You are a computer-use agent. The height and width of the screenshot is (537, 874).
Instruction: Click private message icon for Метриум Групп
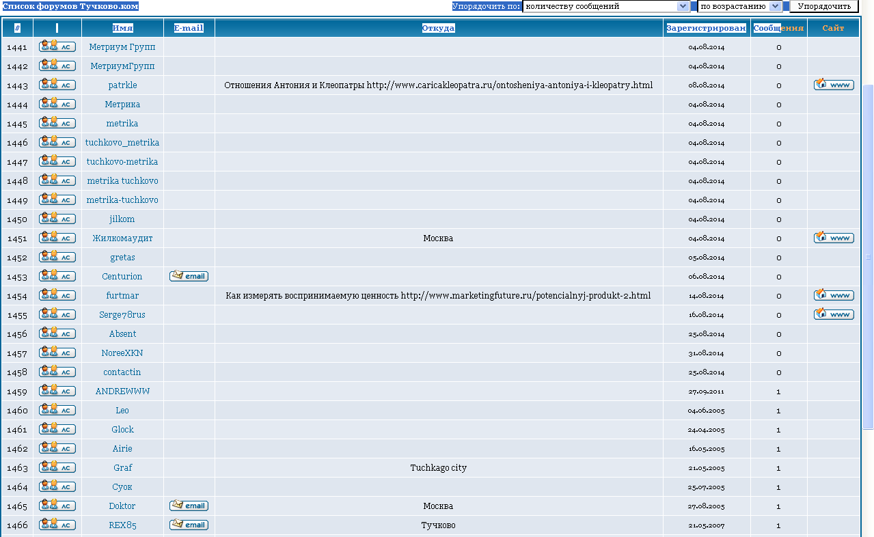(x=57, y=46)
